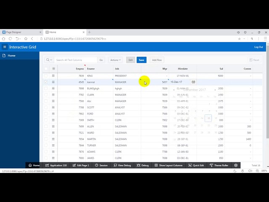Screen dimensions: 269x202
Task: Select the checkbox for SCOTT row
Action: (46, 107)
